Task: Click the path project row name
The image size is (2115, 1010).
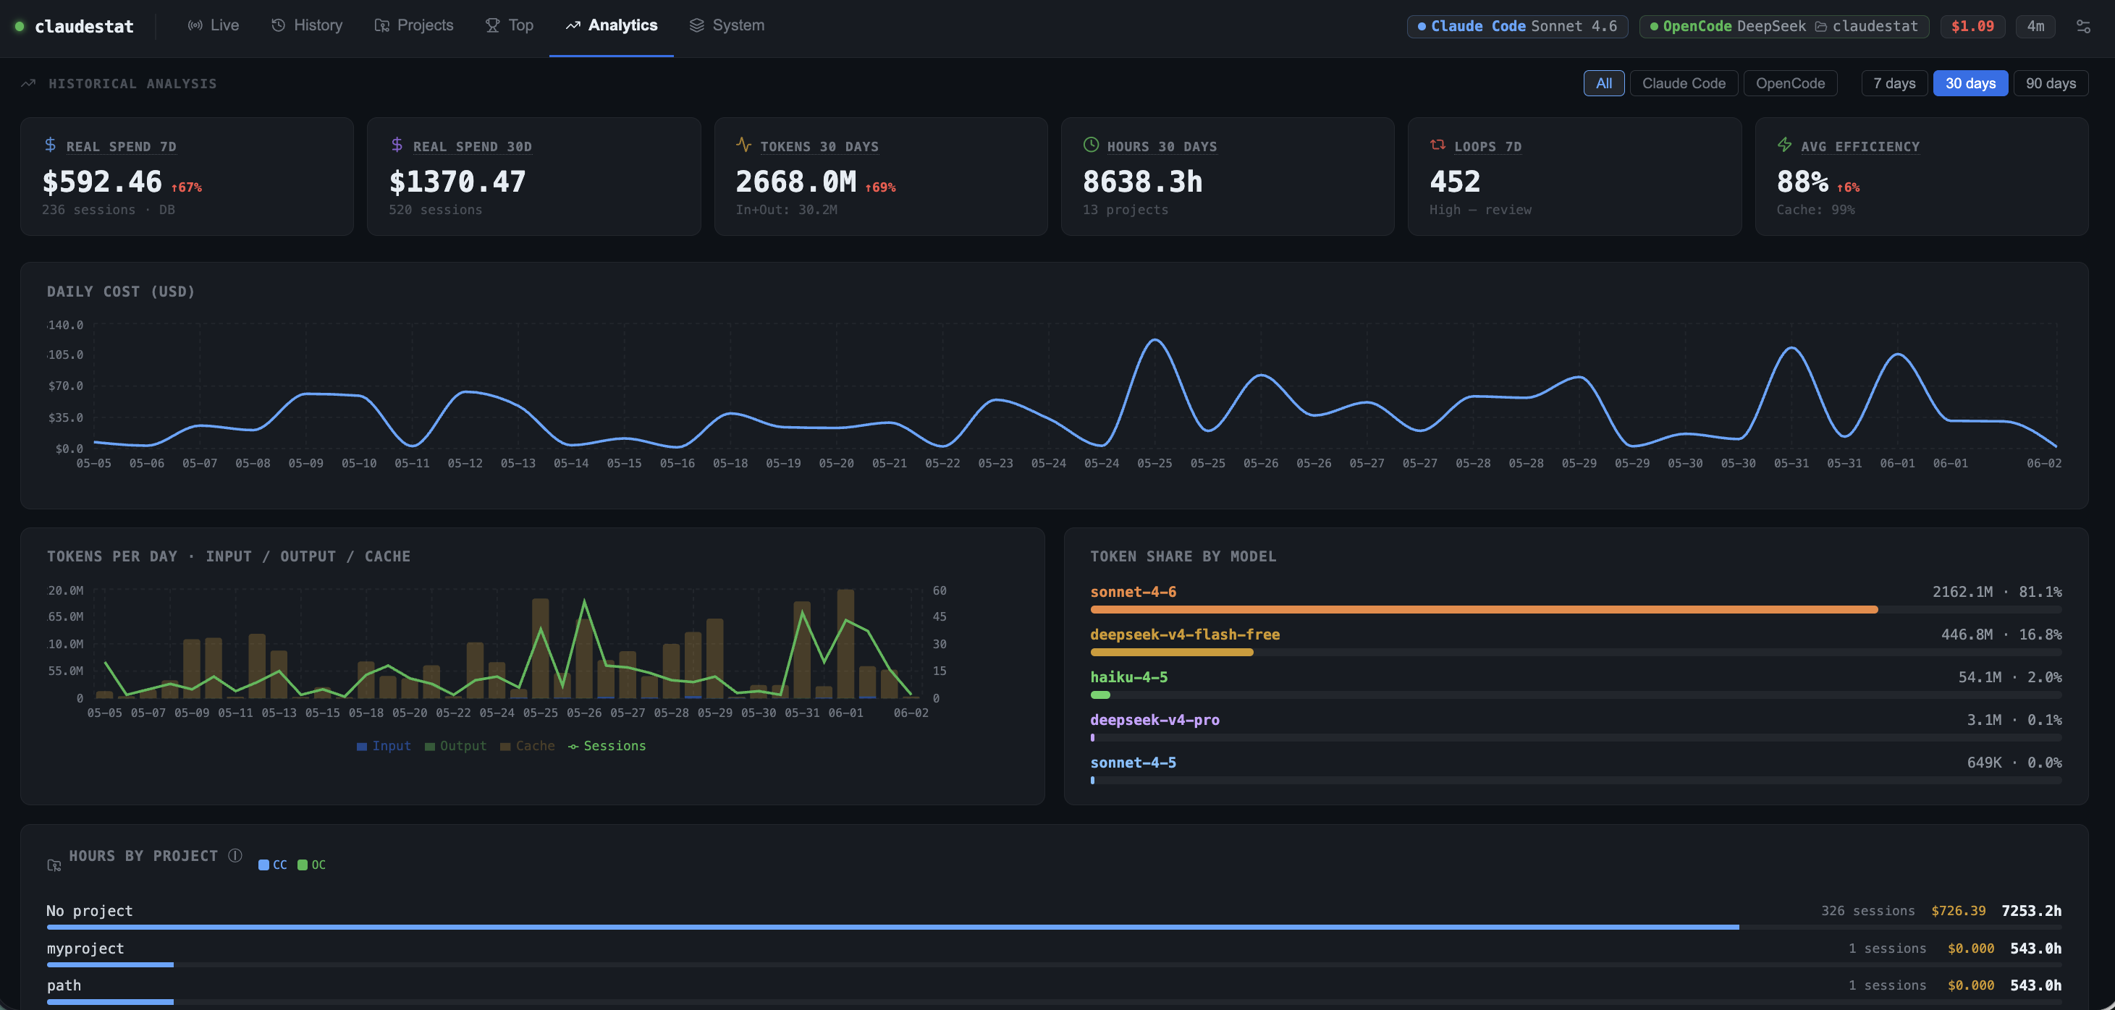Action: 64,985
